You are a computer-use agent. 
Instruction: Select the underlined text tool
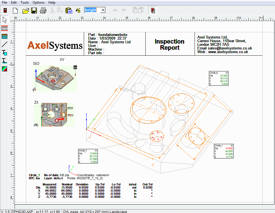point(4,60)
